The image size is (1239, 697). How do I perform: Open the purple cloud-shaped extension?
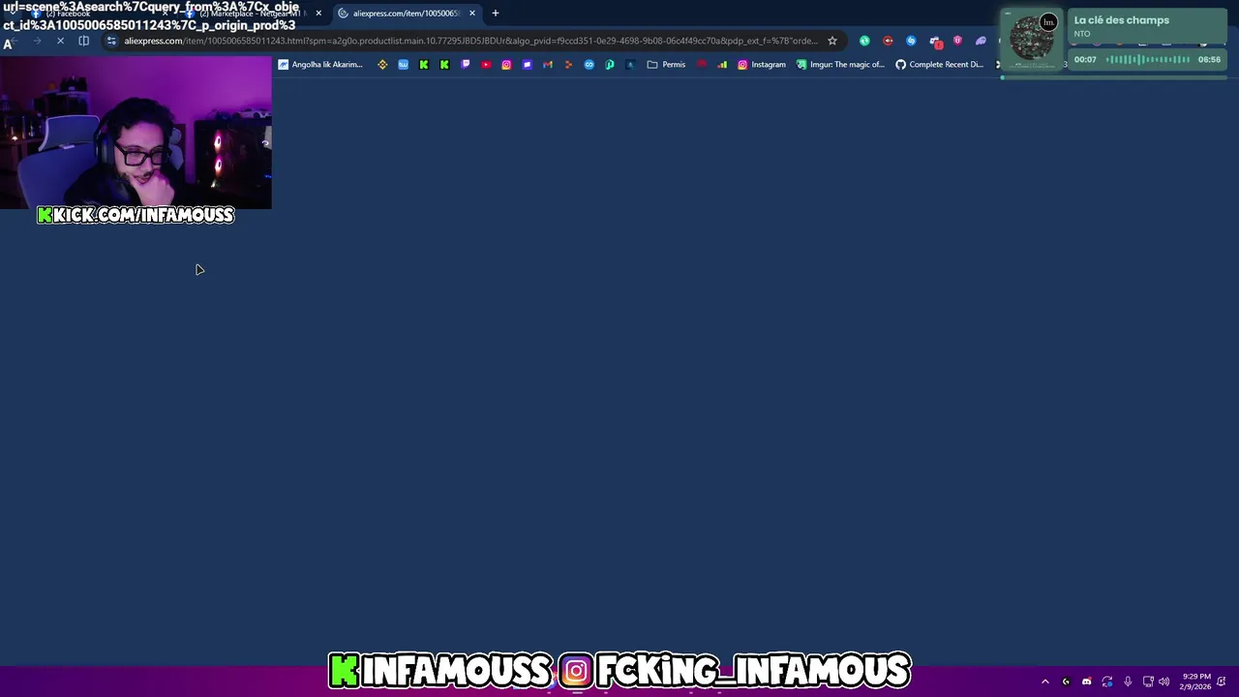click(981, 41)
